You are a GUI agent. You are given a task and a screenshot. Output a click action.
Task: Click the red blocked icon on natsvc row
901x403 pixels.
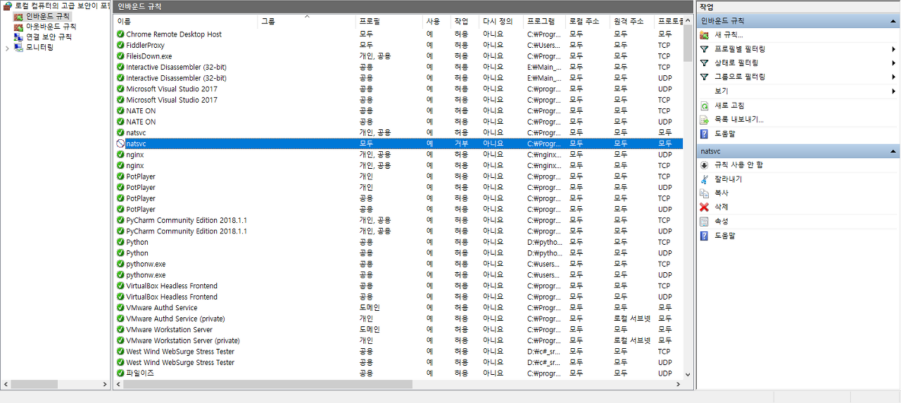point(120,143)
